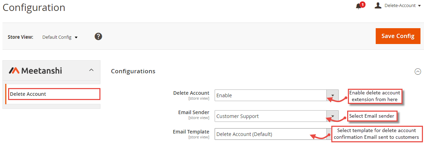This screenshot has width=424, height=143.
Task: Click the Save Config button
Action: (x=398, y=36)
